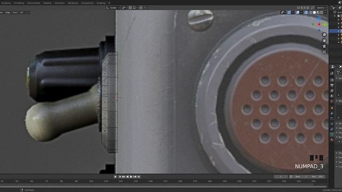Jump to the timeline end frame
342x192 pixels.
pyautogui.click(x=139, y=177)
